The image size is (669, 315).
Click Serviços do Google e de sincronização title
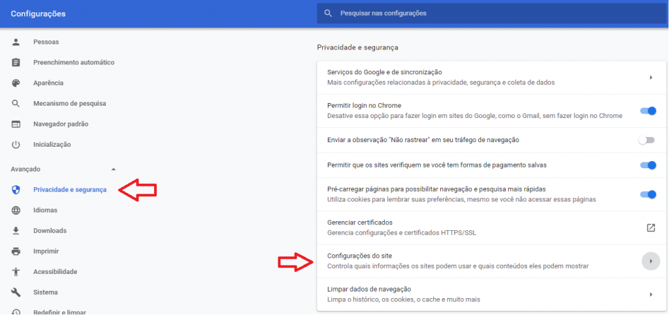coord(384,72)
